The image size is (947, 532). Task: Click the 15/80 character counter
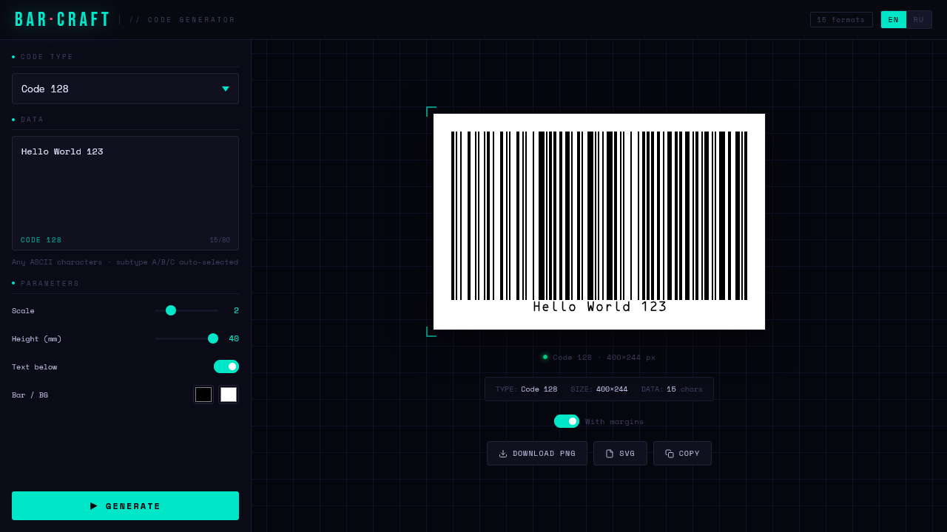(220, 240)
